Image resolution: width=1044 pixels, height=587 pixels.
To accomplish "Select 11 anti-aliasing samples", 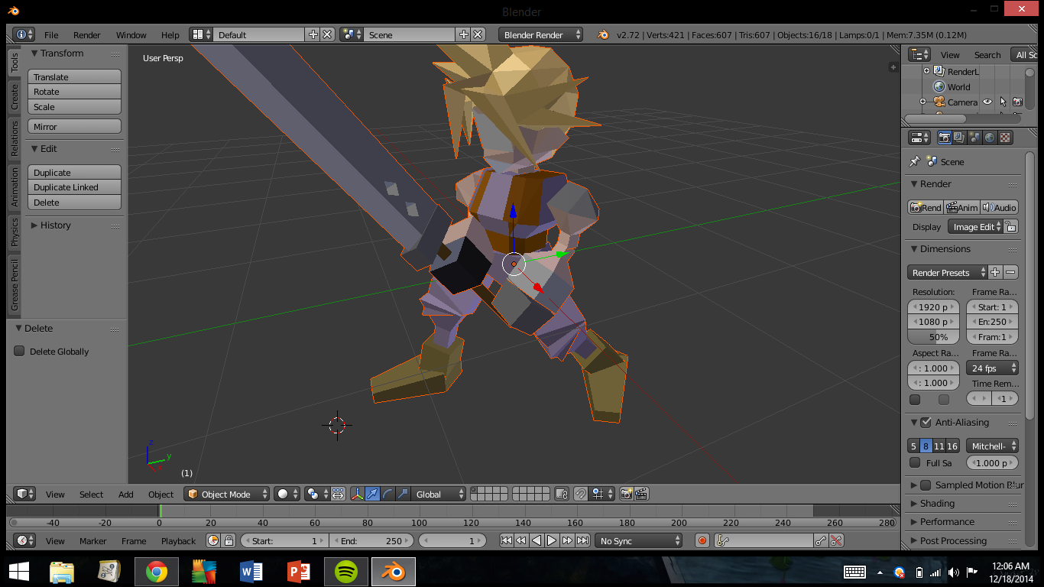I will [x=939, y=446].
